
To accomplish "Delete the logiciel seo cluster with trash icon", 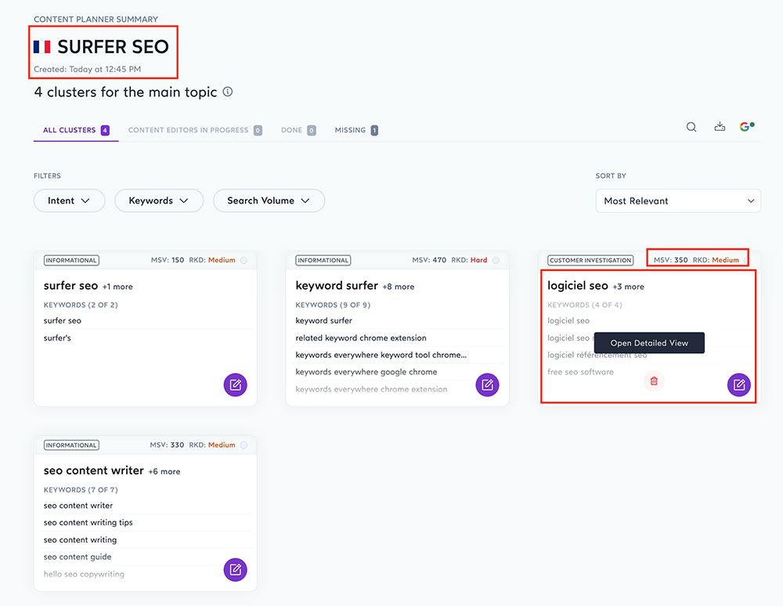I will click(x=654, y=381).
